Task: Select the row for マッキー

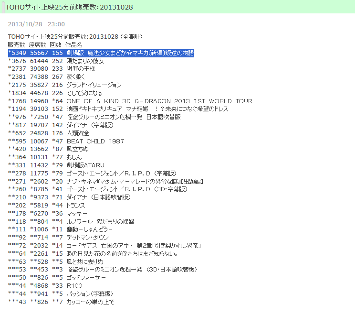Action: coord(48,214)
